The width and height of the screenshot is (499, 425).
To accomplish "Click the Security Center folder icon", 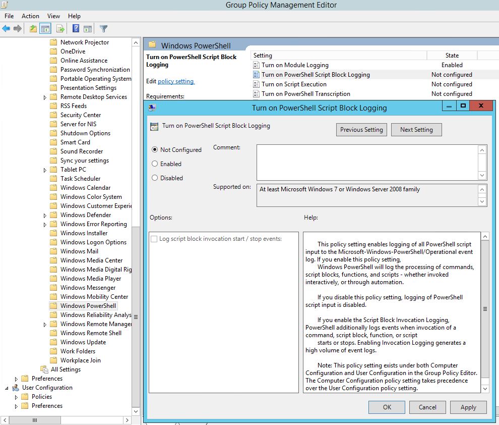I will pyautogui.click(x=54, y=115).
